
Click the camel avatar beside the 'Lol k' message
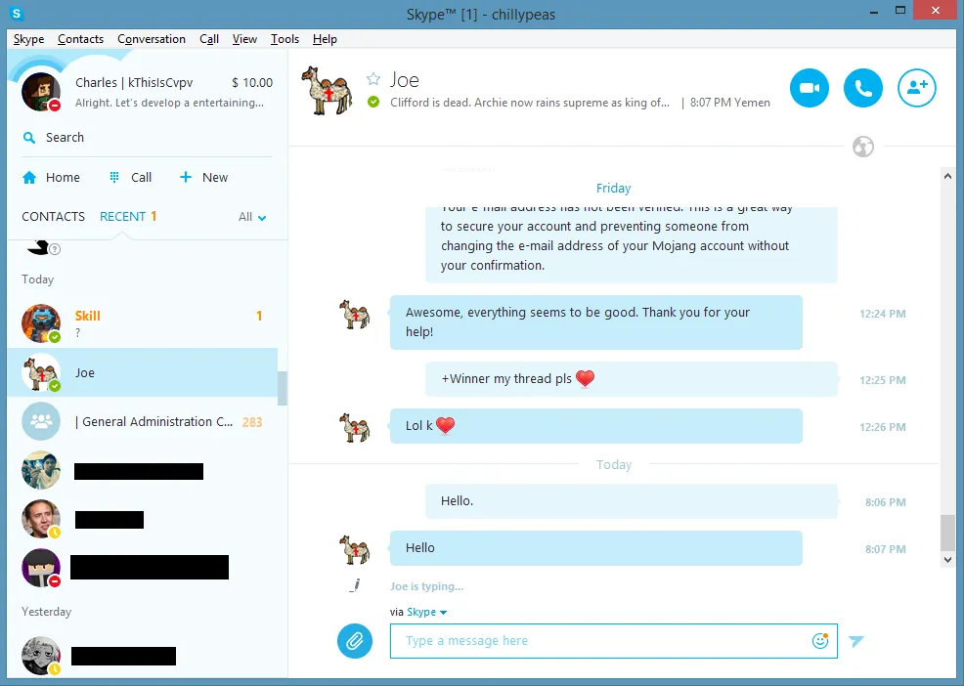point(355,427)
